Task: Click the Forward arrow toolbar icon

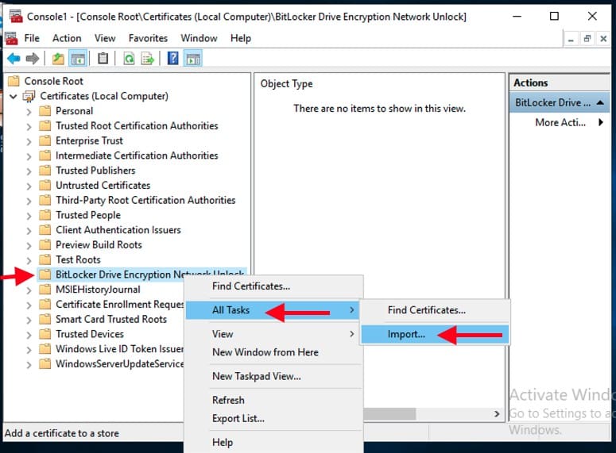Action: click(32, 59)
